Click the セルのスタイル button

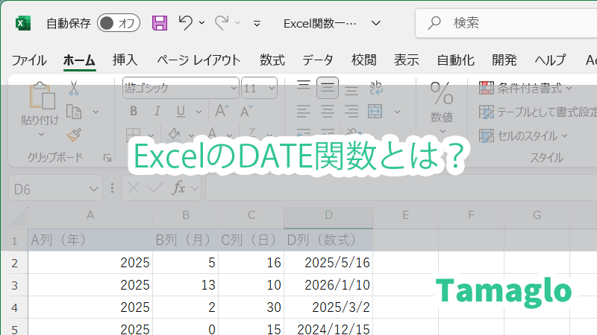(x=524, y=135)
